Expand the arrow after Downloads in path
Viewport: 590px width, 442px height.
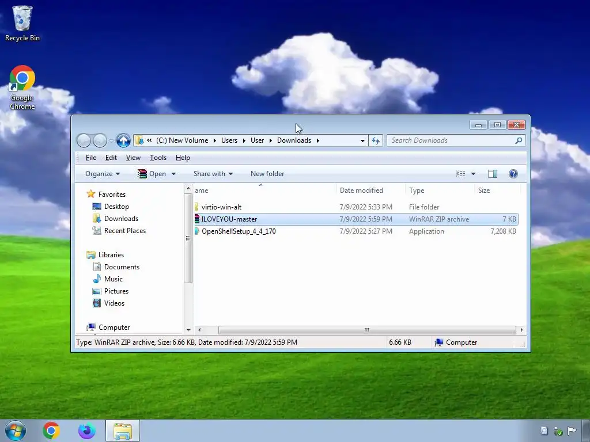(318, 140)
